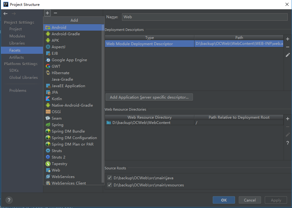Click the plus button to add a facet
The height and width of the screenshot is (208, 292).
coord(47,13)
